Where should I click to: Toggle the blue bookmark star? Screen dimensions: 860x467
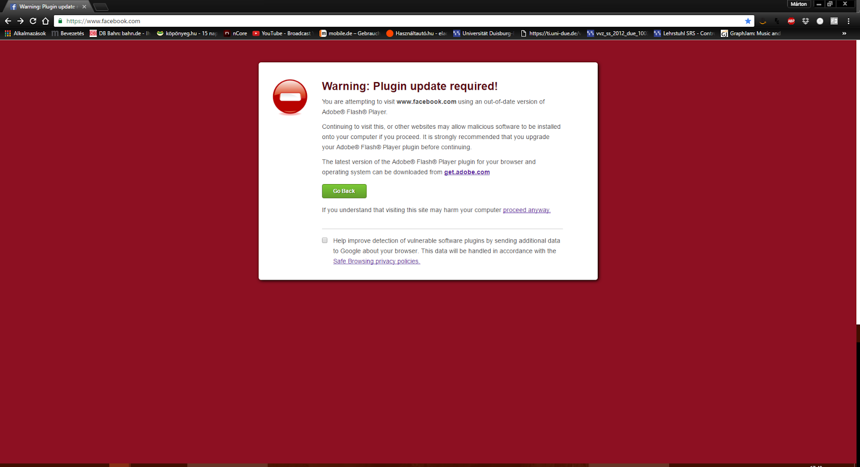(748, 21)
